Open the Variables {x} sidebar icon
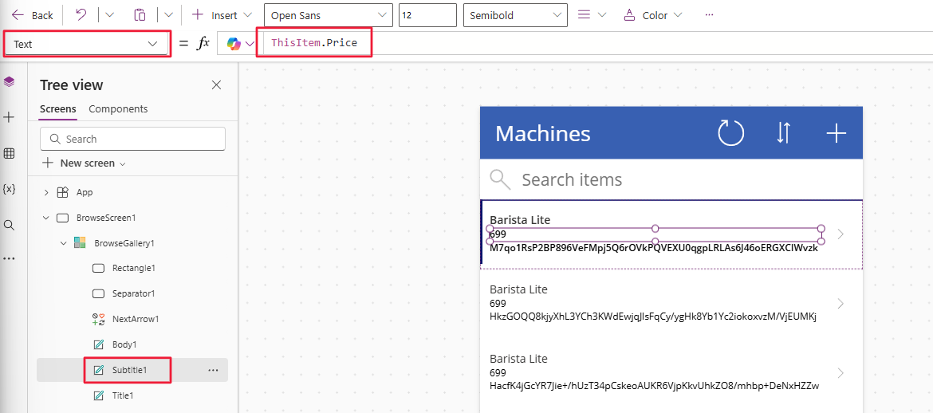This screenshot has width=933, height=413. pyautogui.click(x=9, y=189)
